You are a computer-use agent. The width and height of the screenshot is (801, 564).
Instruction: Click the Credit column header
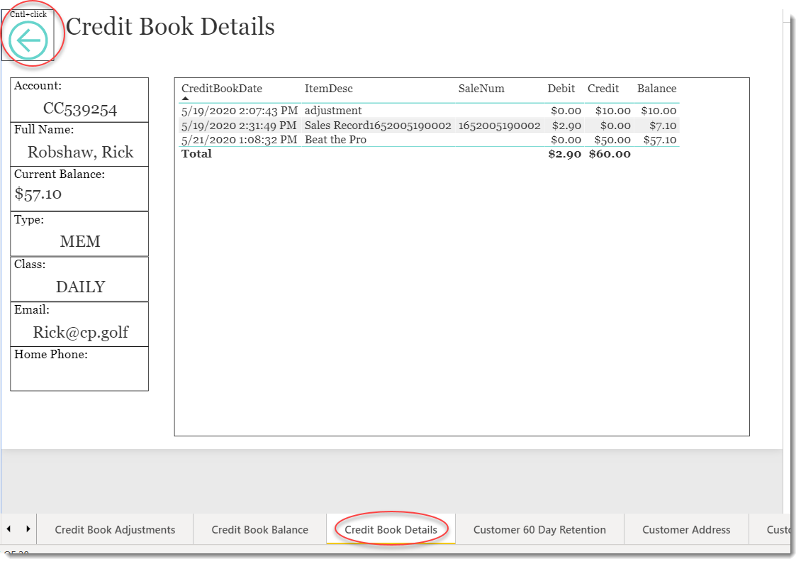[x=603, y=89]
